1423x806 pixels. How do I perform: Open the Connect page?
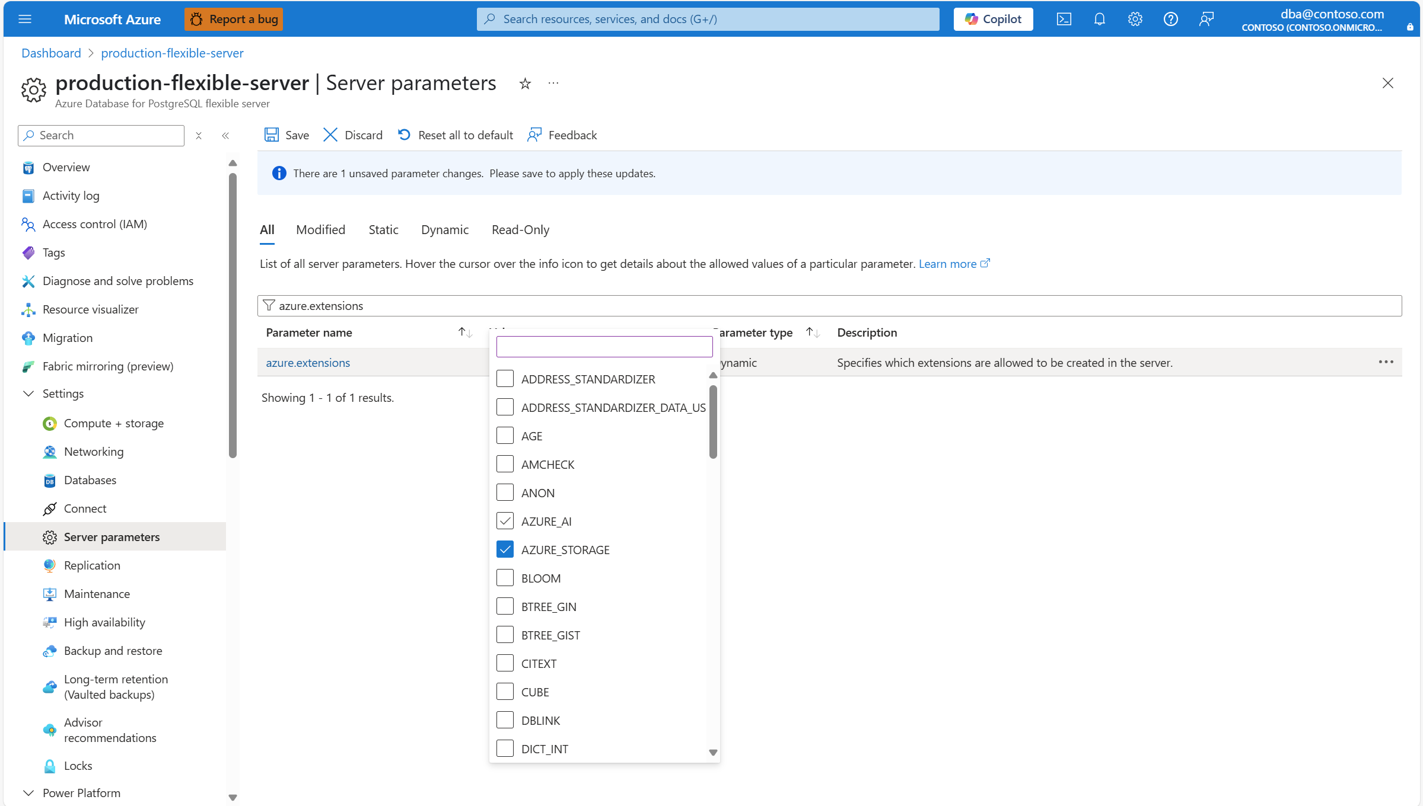[85, 508]
